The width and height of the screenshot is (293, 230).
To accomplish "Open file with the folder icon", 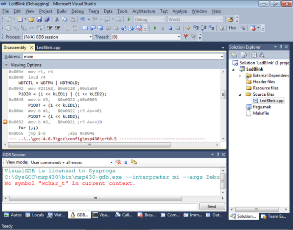I will click(31, 19).
